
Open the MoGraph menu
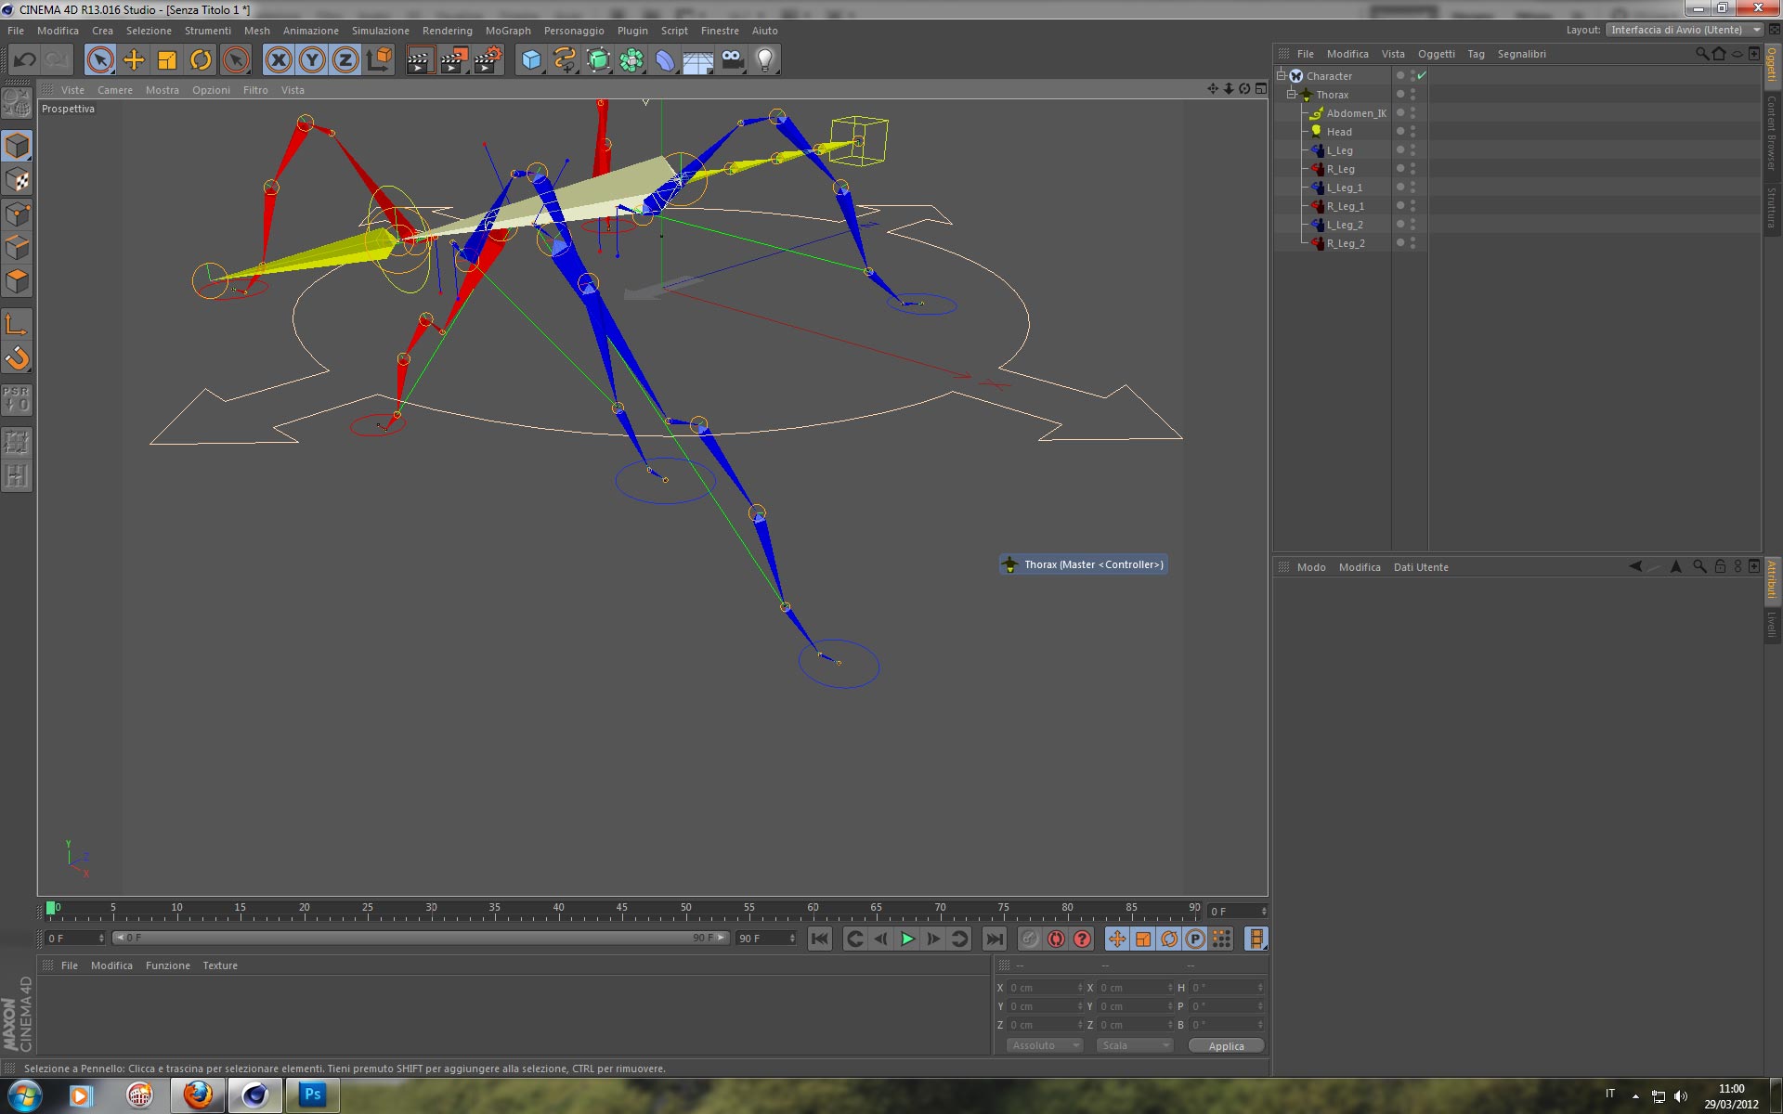508,31
